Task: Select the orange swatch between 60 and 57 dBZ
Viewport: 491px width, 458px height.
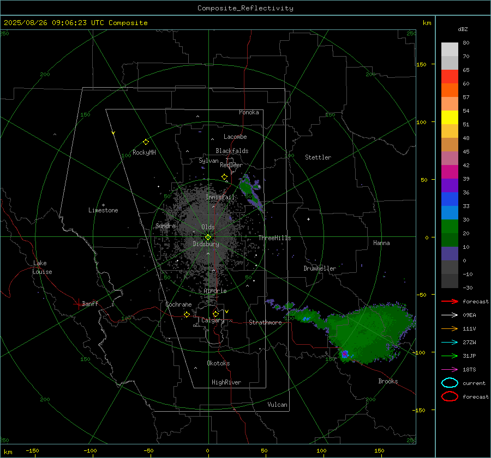Action: point(450,90)
